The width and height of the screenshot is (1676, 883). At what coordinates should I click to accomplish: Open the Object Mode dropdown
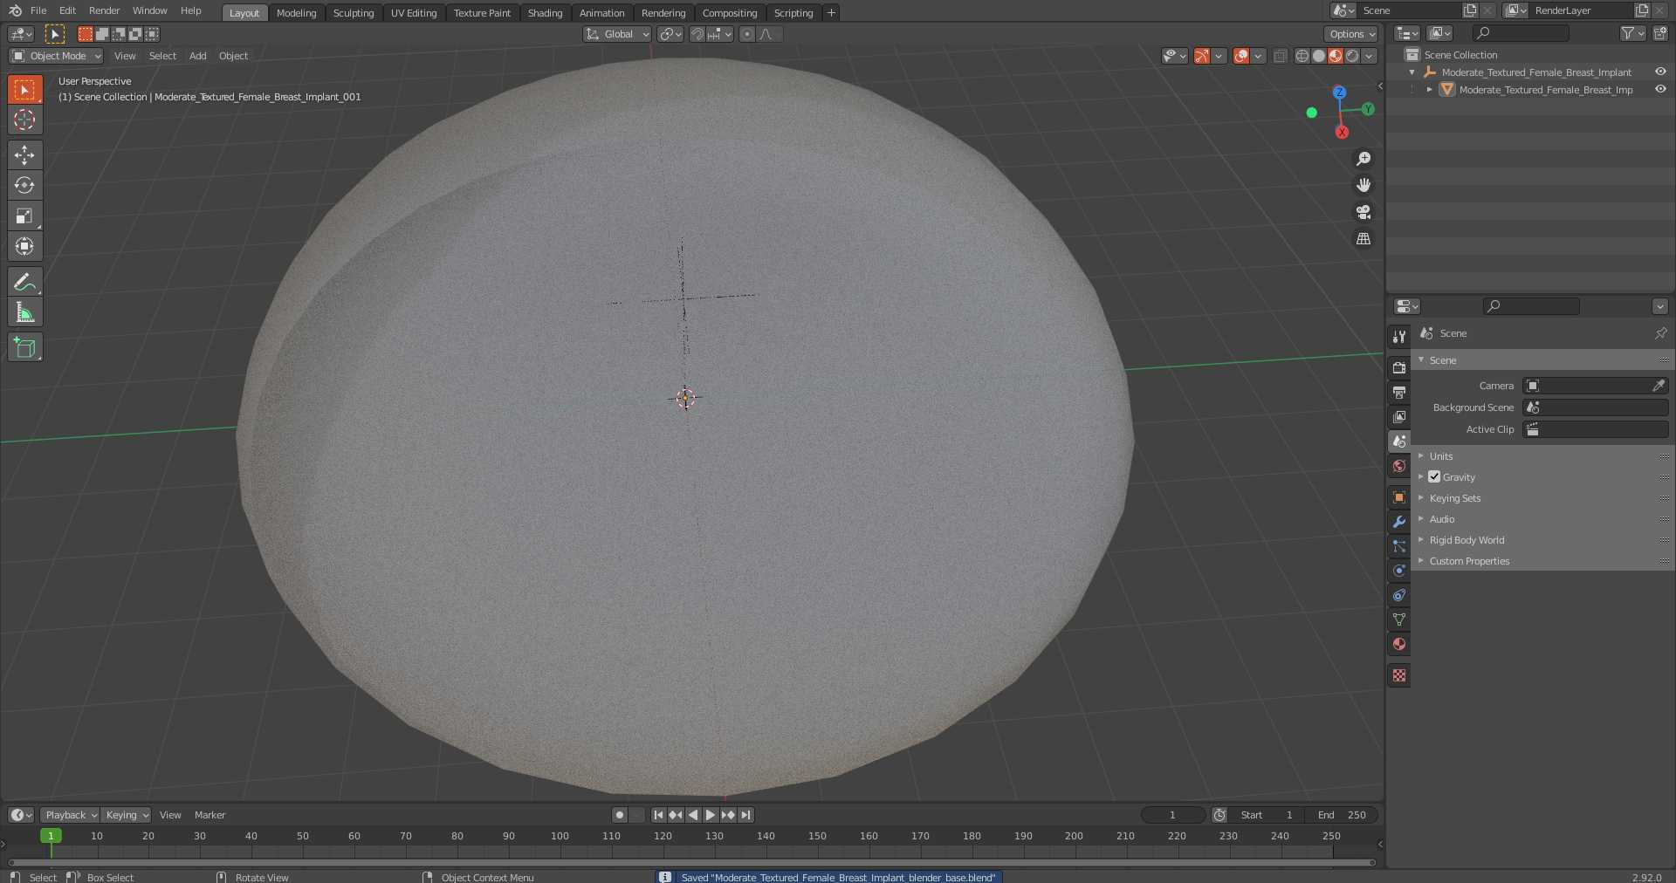point(56,56)
